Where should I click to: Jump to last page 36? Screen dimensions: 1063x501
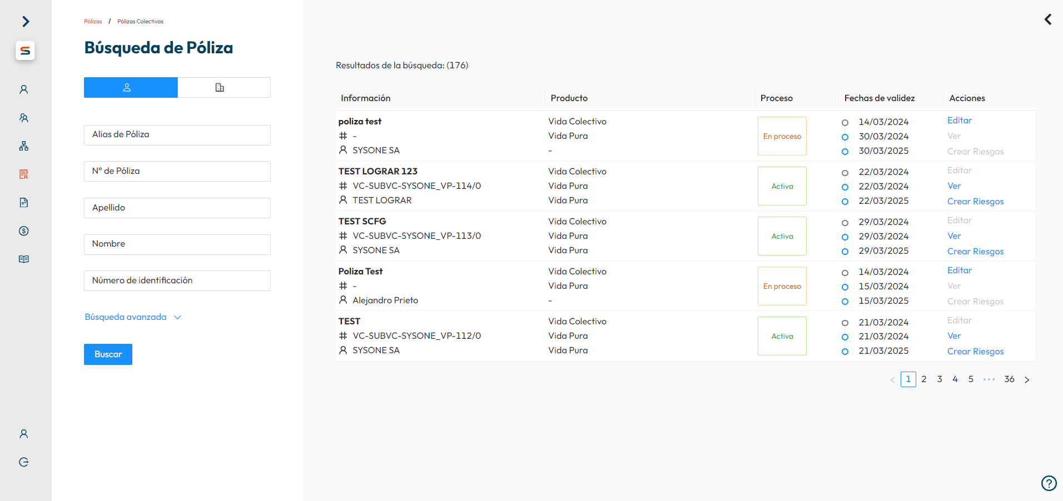[x=1009, y=379]
